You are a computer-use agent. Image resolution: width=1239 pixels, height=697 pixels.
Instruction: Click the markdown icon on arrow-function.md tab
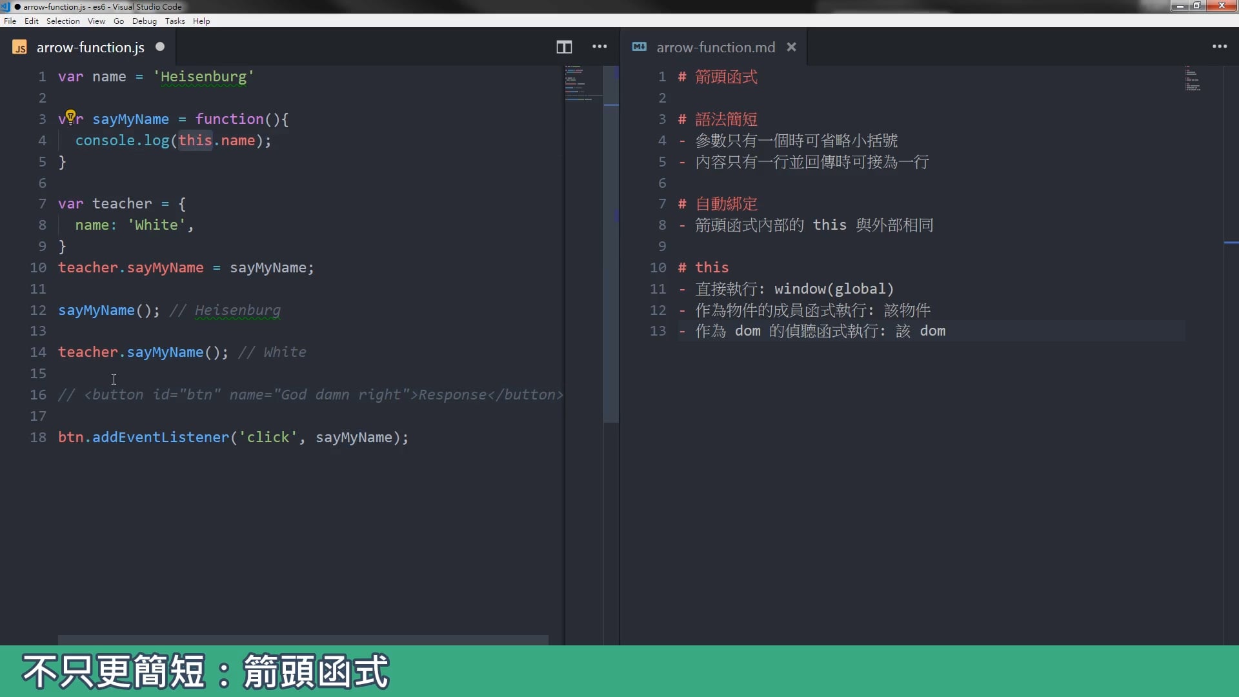640,47
